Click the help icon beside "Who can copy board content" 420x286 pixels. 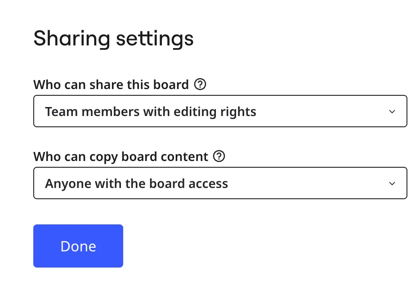pyautogui.click(x=219, y=156)
